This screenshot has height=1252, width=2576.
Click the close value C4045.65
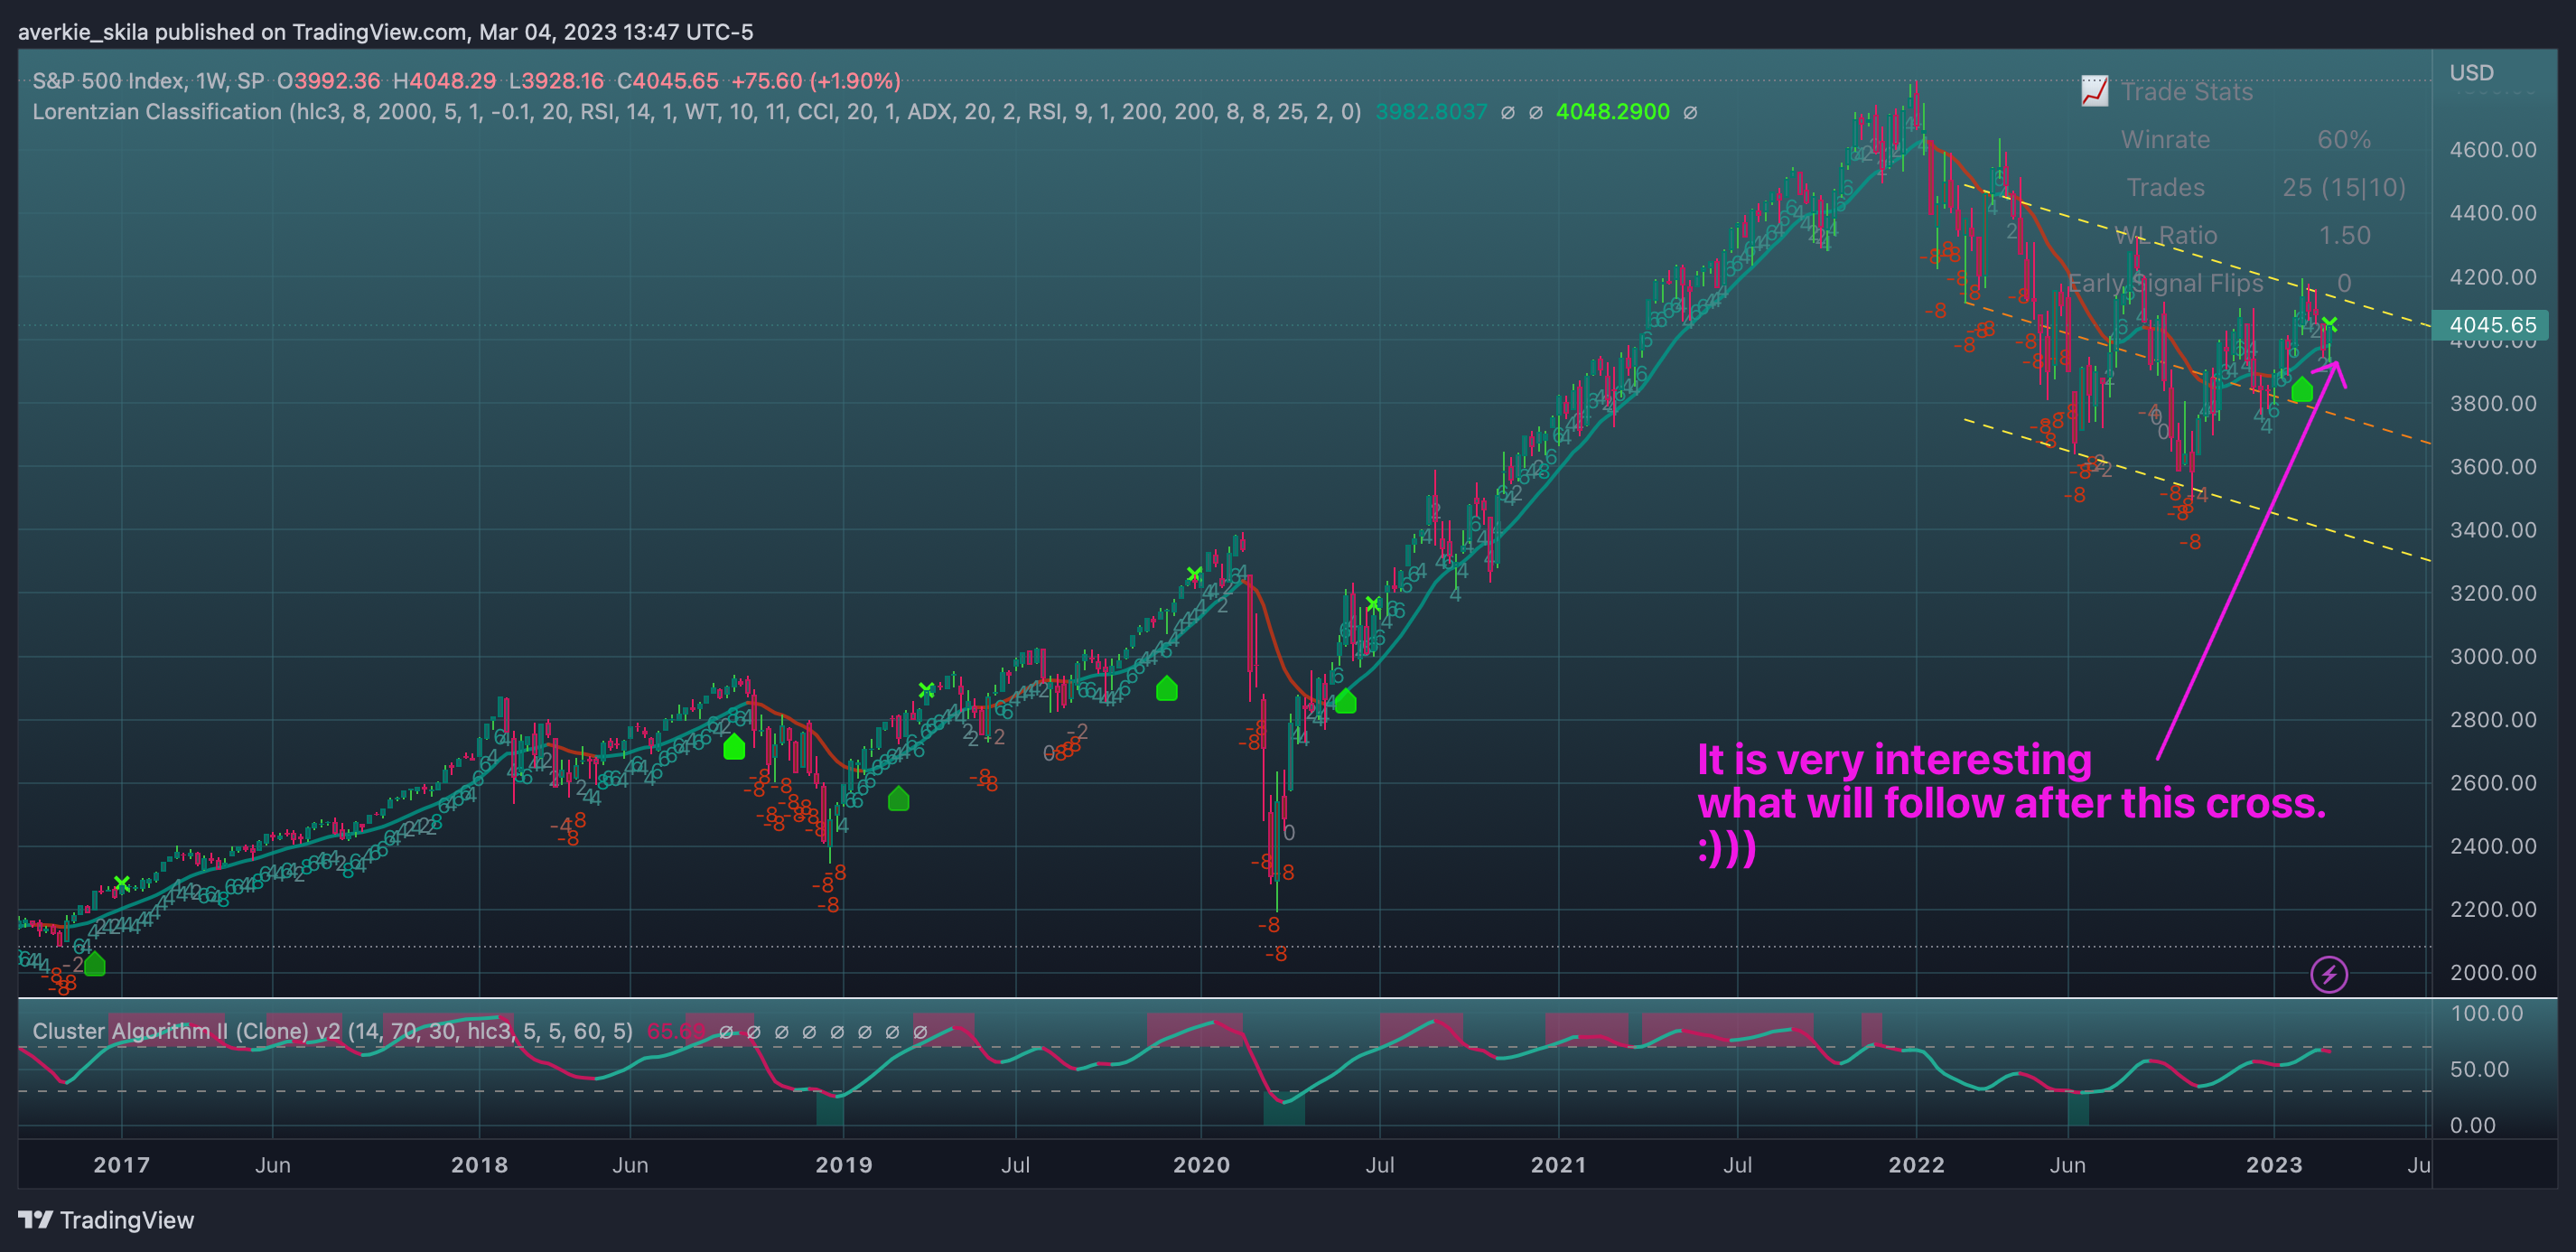668,81
